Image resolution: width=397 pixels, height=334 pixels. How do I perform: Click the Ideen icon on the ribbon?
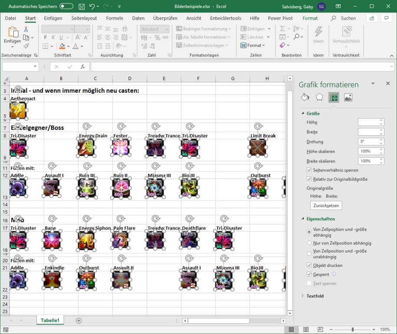318,36
